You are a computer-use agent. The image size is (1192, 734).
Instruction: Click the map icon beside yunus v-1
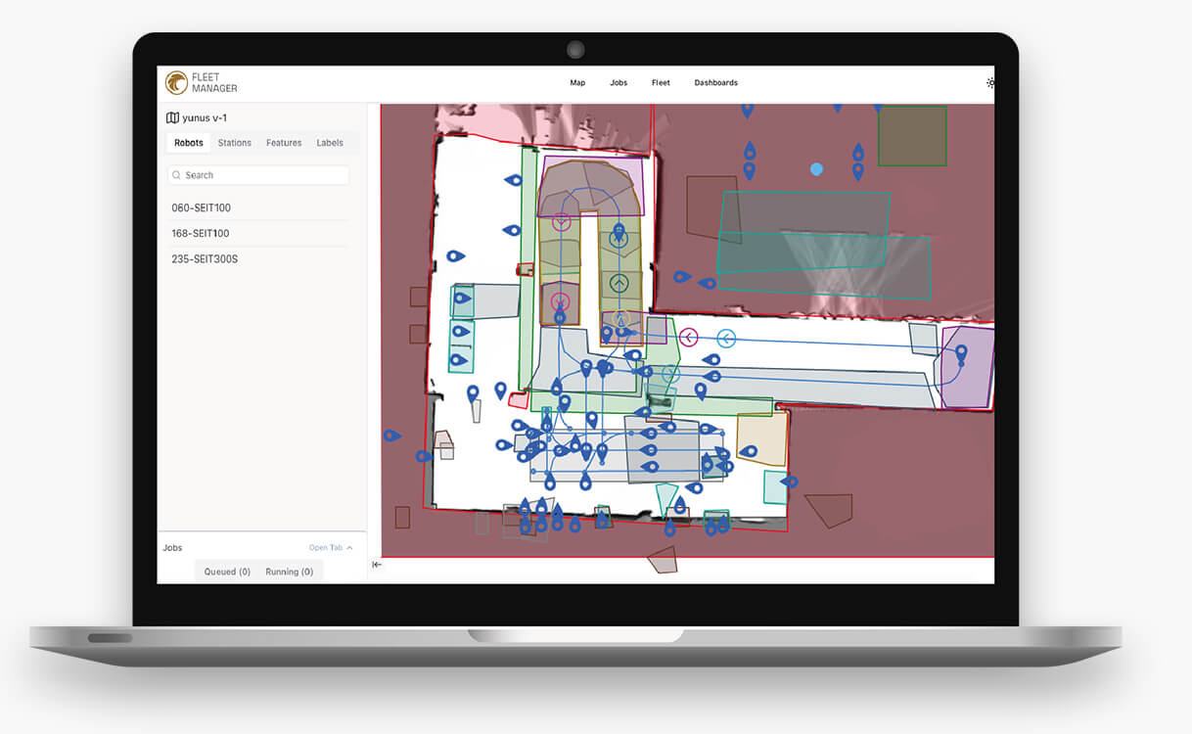172,117
